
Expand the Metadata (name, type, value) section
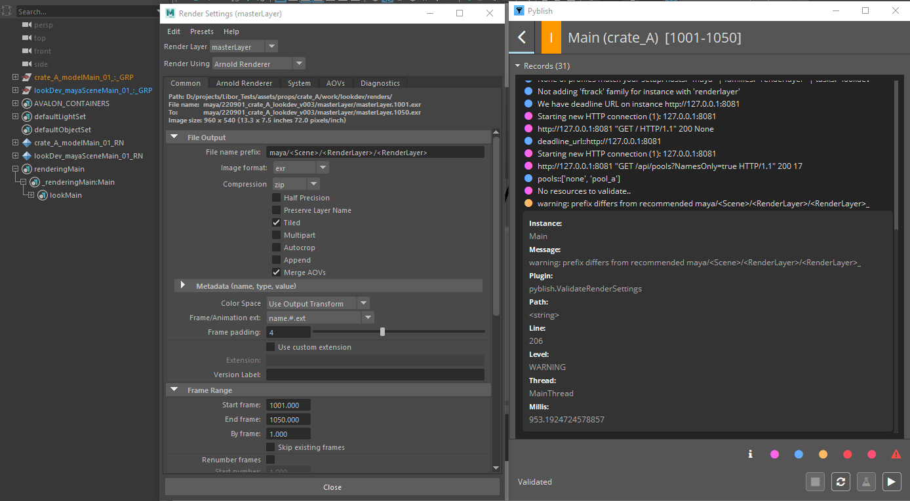click(183, 286)
